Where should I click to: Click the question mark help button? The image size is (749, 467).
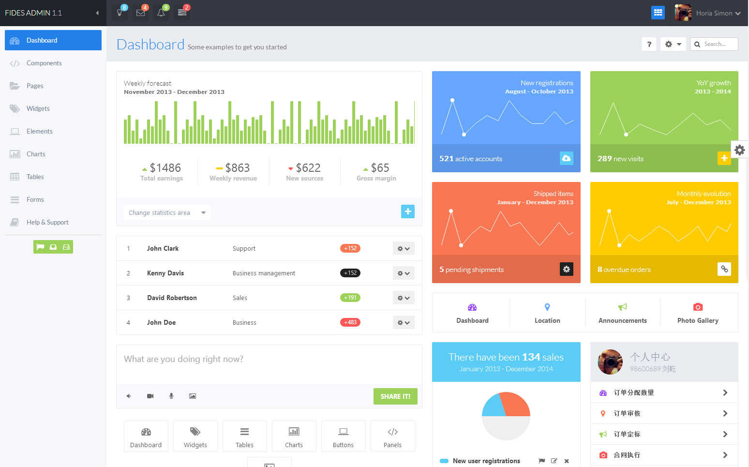coord(649,44)
